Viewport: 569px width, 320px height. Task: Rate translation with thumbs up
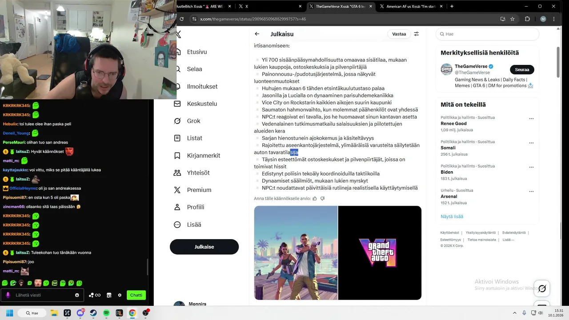tap(315, 199)
